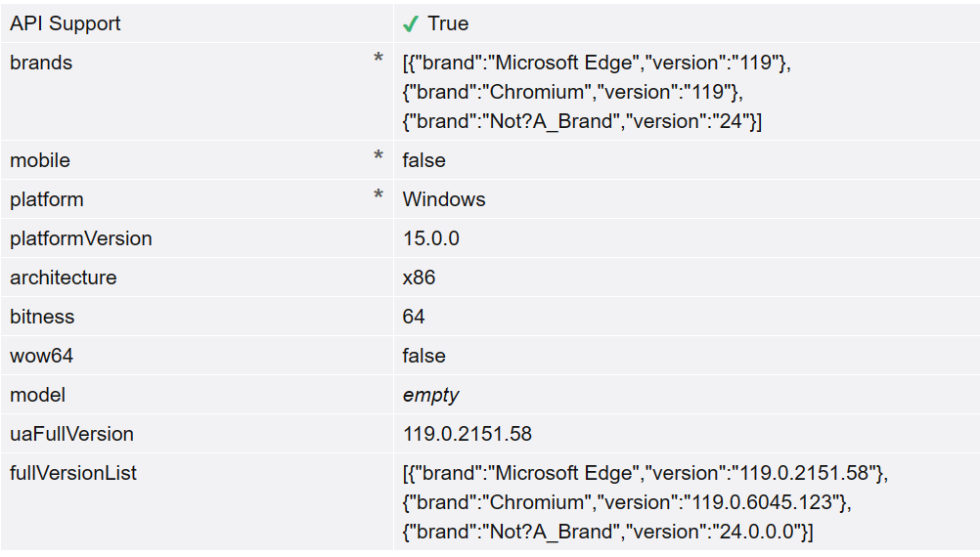Click the architecture value x86
This screenshot has height=557, width=980.
pyautogui.click(x=419, y=278)
